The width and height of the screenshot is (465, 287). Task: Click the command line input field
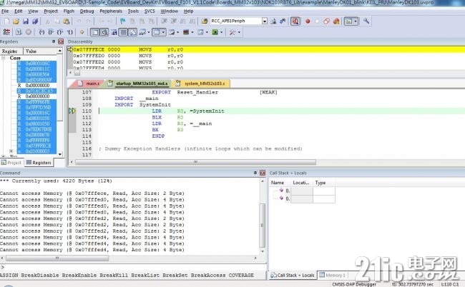click(134, 267)
